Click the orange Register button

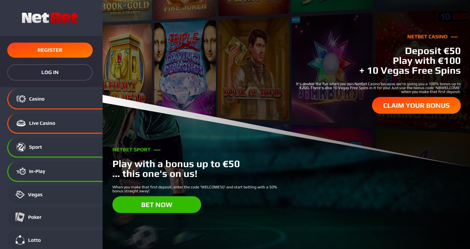click(50, 50)
